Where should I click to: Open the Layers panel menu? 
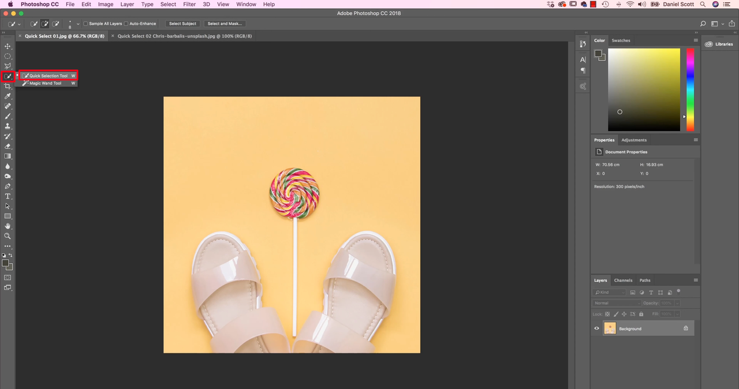(x=696, y=280)
